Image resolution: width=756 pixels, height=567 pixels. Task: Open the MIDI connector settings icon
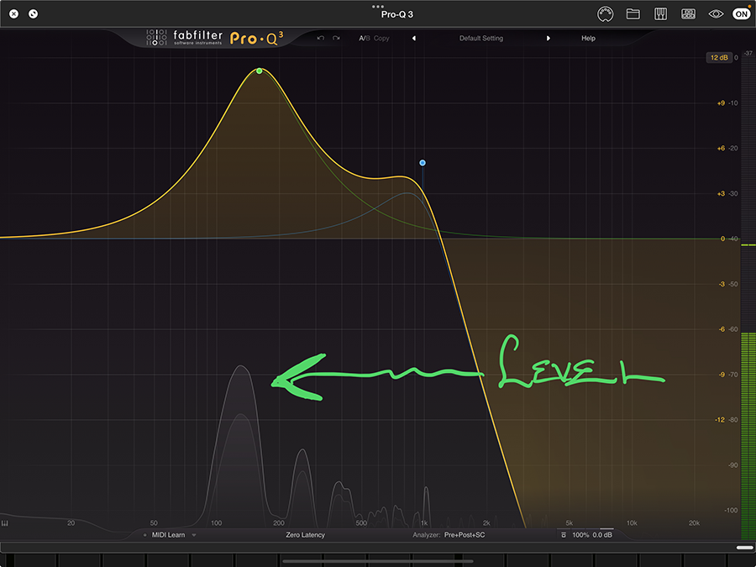(605, 14)
